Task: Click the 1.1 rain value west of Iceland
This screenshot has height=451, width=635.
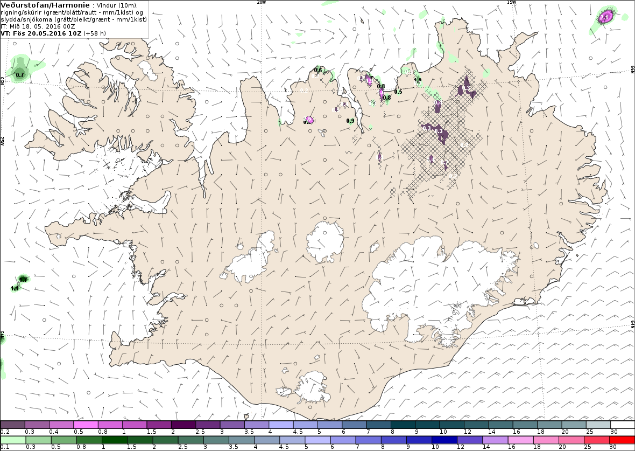Action: tap(15, 288)
